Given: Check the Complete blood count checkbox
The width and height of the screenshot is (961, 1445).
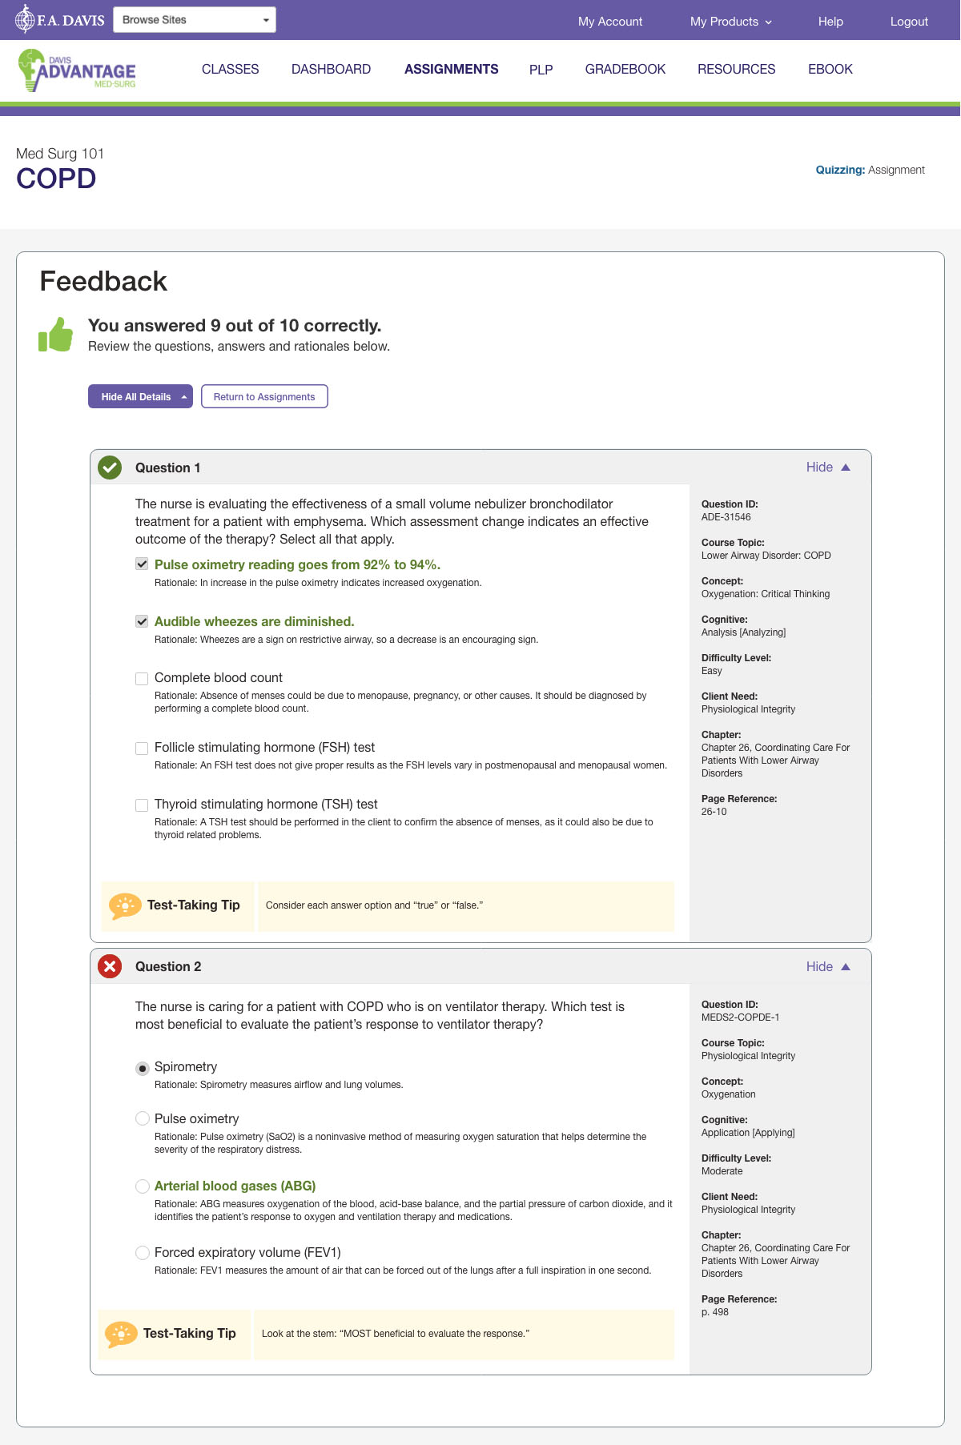Looking at the screenshot, I should pyautogui.click(x=142, y=678).
